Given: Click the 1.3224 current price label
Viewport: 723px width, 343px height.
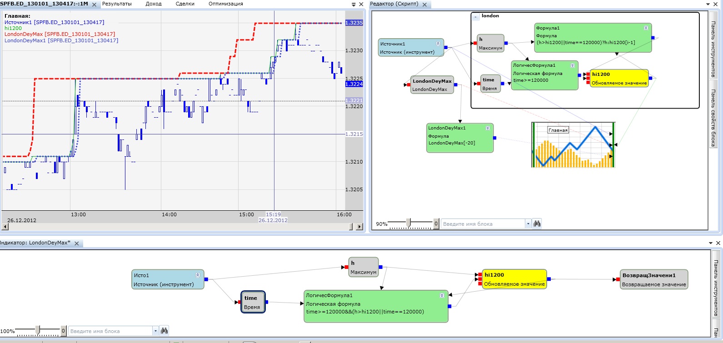Looking at the screenshot, I should (354, 84).
